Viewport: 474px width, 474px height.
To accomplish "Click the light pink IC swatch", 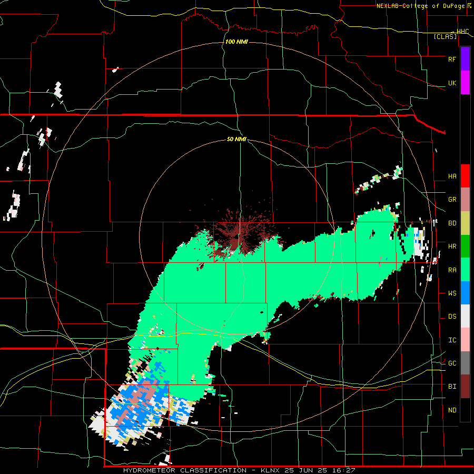I will coord(465,340).
